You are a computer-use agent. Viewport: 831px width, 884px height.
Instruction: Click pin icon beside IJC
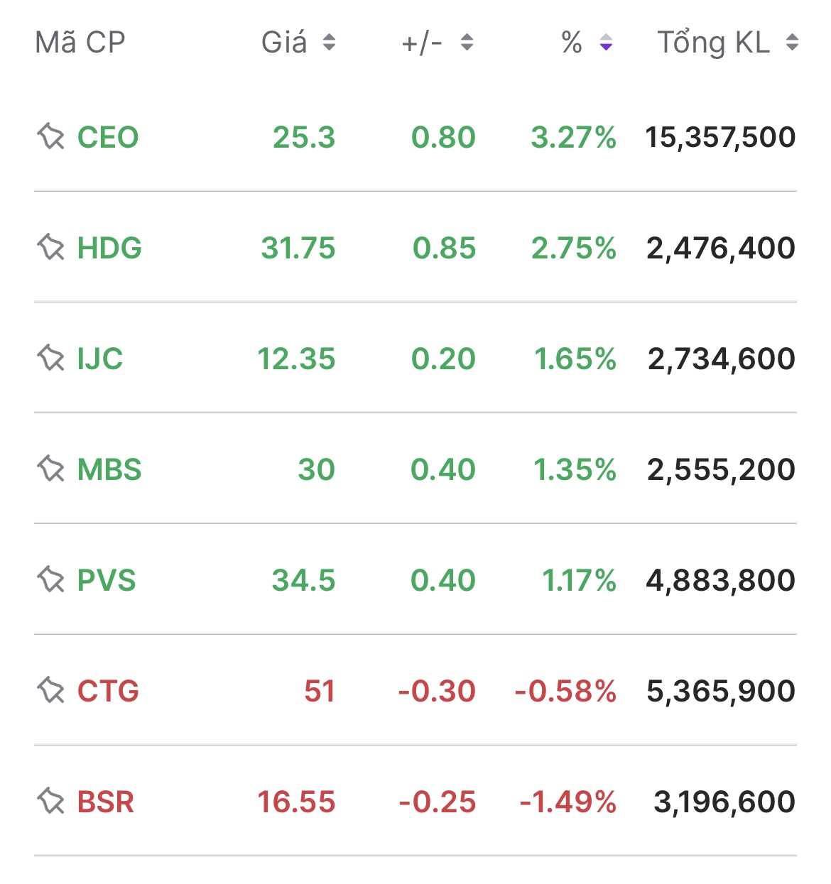51,359
